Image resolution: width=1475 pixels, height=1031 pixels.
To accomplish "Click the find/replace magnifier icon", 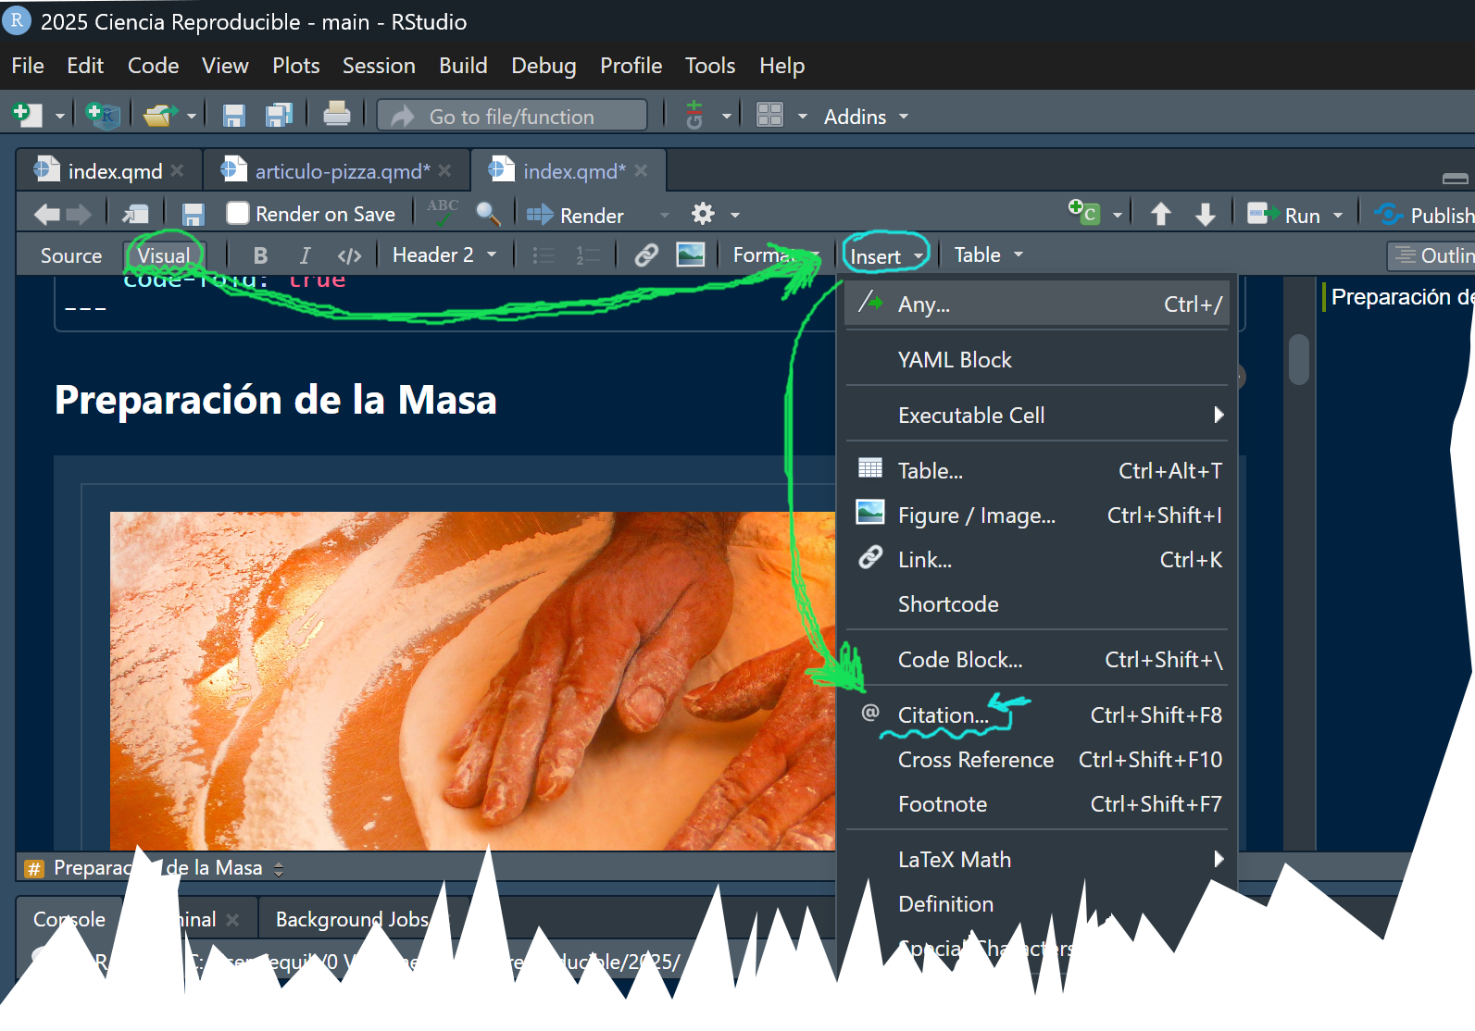I will tap(488, 215).
